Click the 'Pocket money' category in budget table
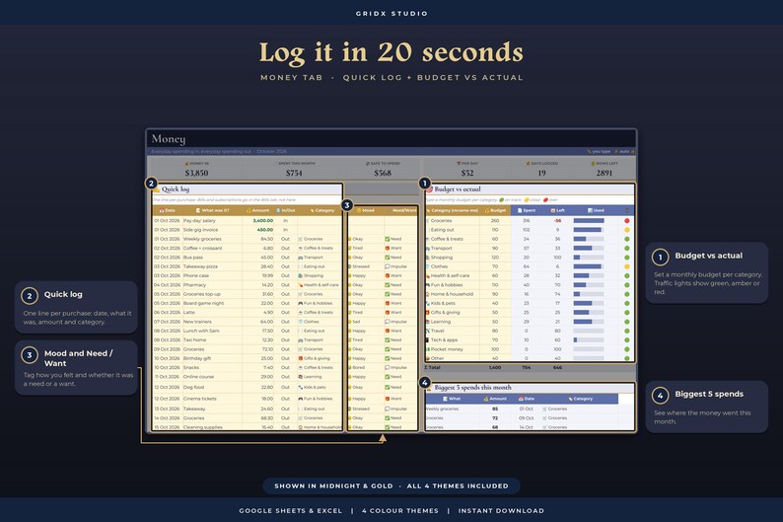783x522 pixels. pyautogui.click(x=447, y=349)
